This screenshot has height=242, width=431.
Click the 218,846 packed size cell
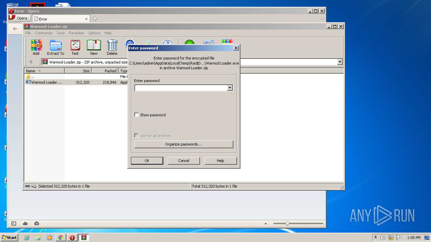click(109, 82)
